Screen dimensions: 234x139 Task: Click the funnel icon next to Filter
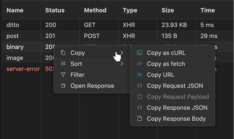tap(63, 75)
